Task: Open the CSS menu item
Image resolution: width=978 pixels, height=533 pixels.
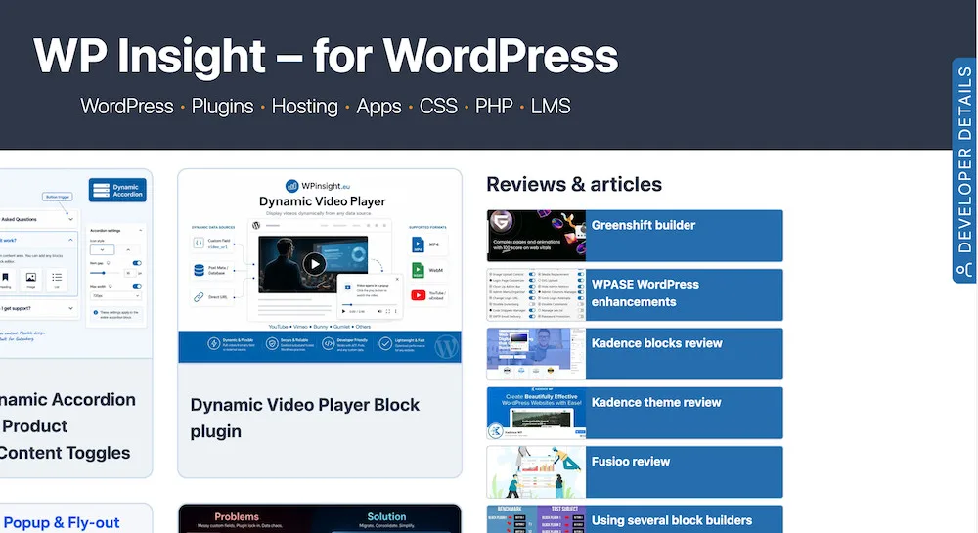Action: click(x=438, y=106)
